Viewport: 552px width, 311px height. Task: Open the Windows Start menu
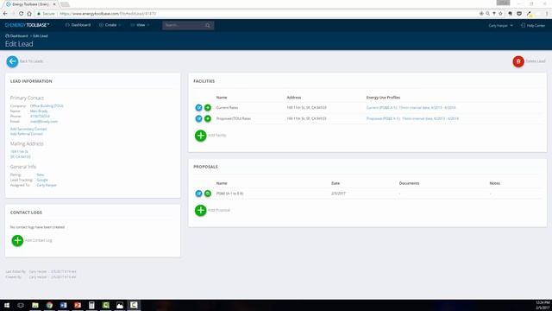click(7, 305)
